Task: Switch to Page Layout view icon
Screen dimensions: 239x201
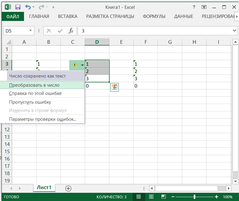Action: [x=151, y=196]
